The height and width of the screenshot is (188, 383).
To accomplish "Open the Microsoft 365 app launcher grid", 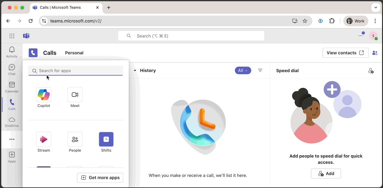I will (12, 36).
